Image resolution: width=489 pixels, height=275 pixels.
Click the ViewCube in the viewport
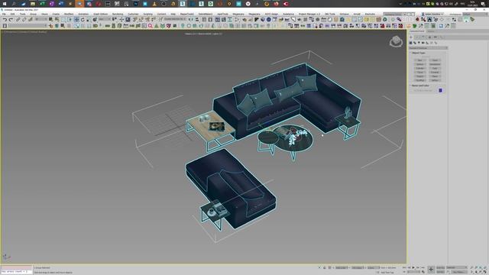click(x=396, y=41)
